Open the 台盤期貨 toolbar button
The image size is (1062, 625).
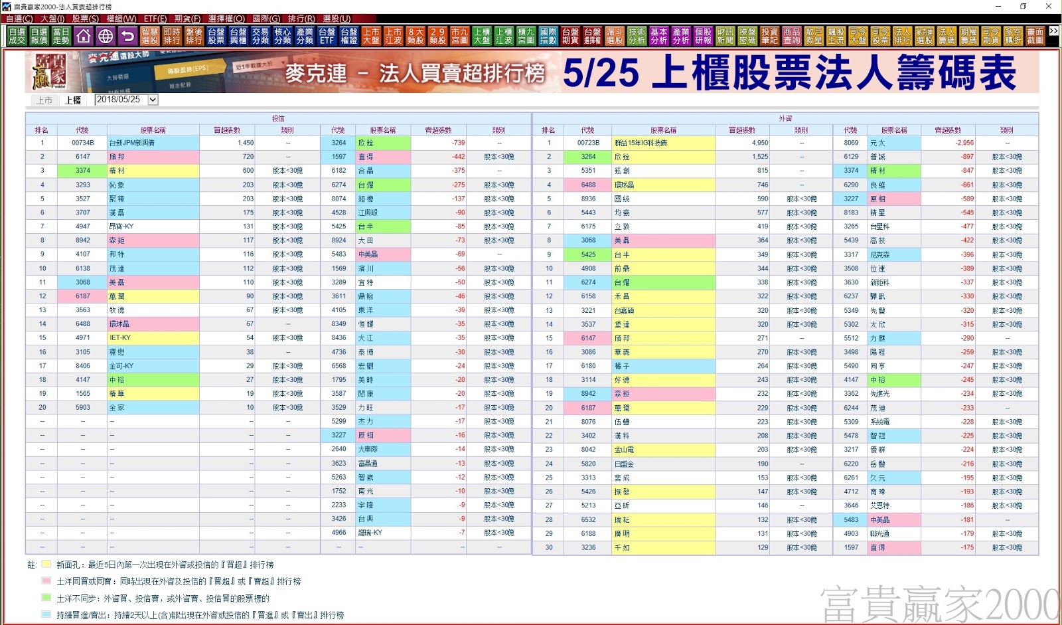[570, 36]
